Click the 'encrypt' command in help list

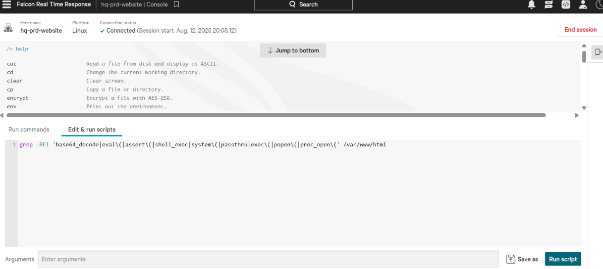18,98
